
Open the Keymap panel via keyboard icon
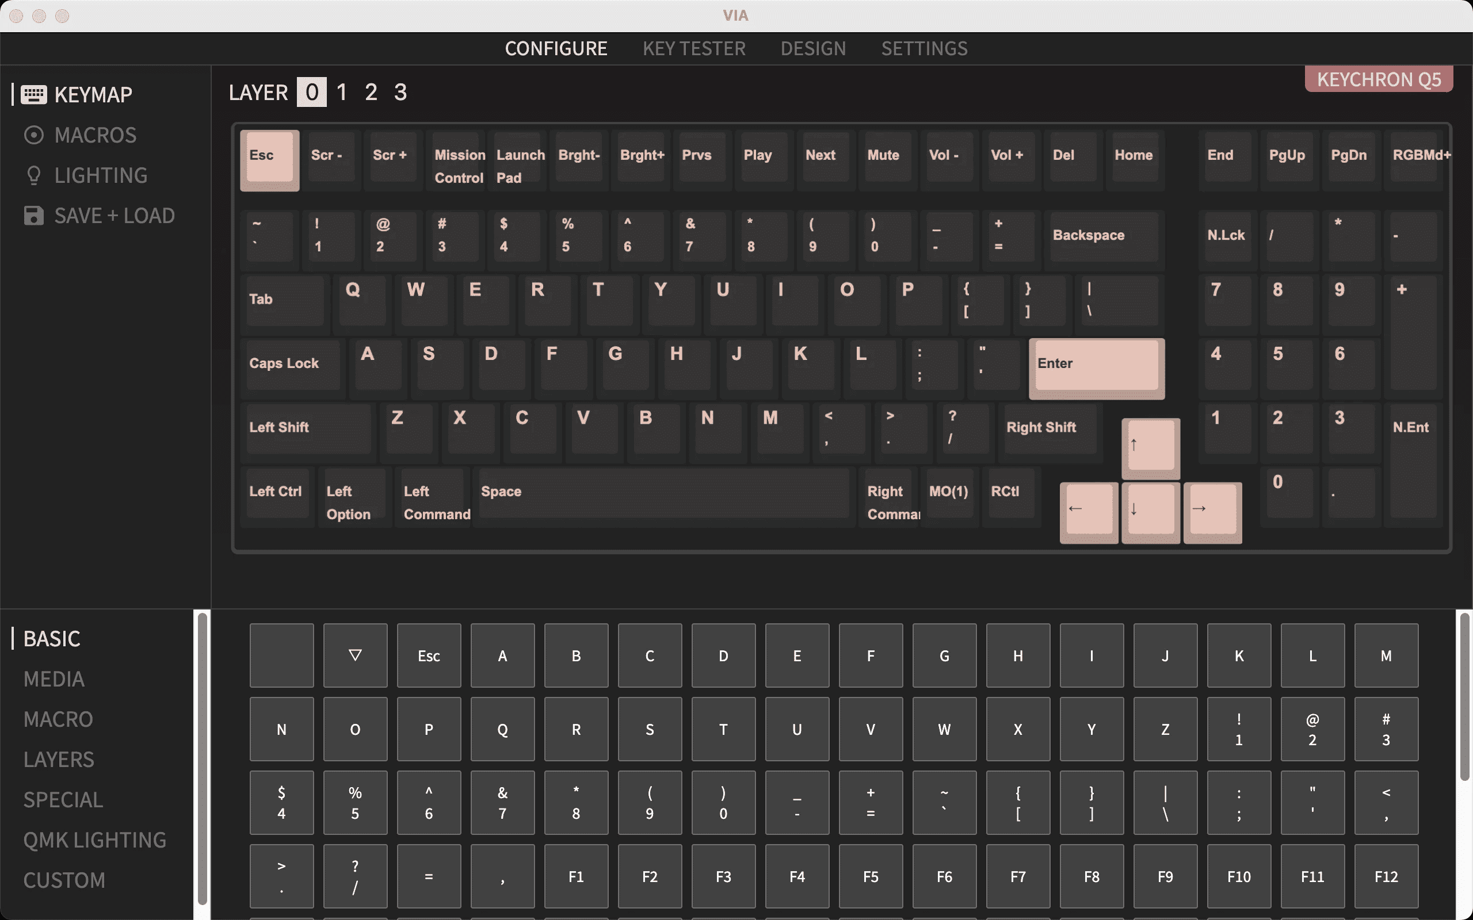click(x=33, y=94)
